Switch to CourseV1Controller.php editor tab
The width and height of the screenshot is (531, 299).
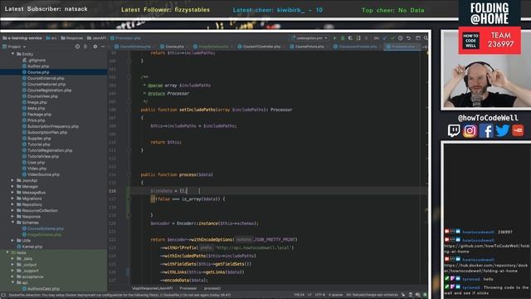[261, 47]
